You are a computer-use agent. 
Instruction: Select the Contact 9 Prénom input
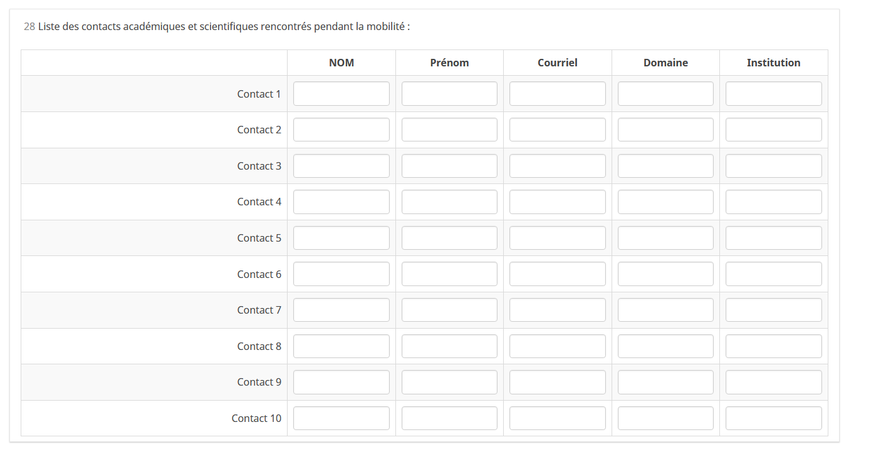tap(449, 382)
